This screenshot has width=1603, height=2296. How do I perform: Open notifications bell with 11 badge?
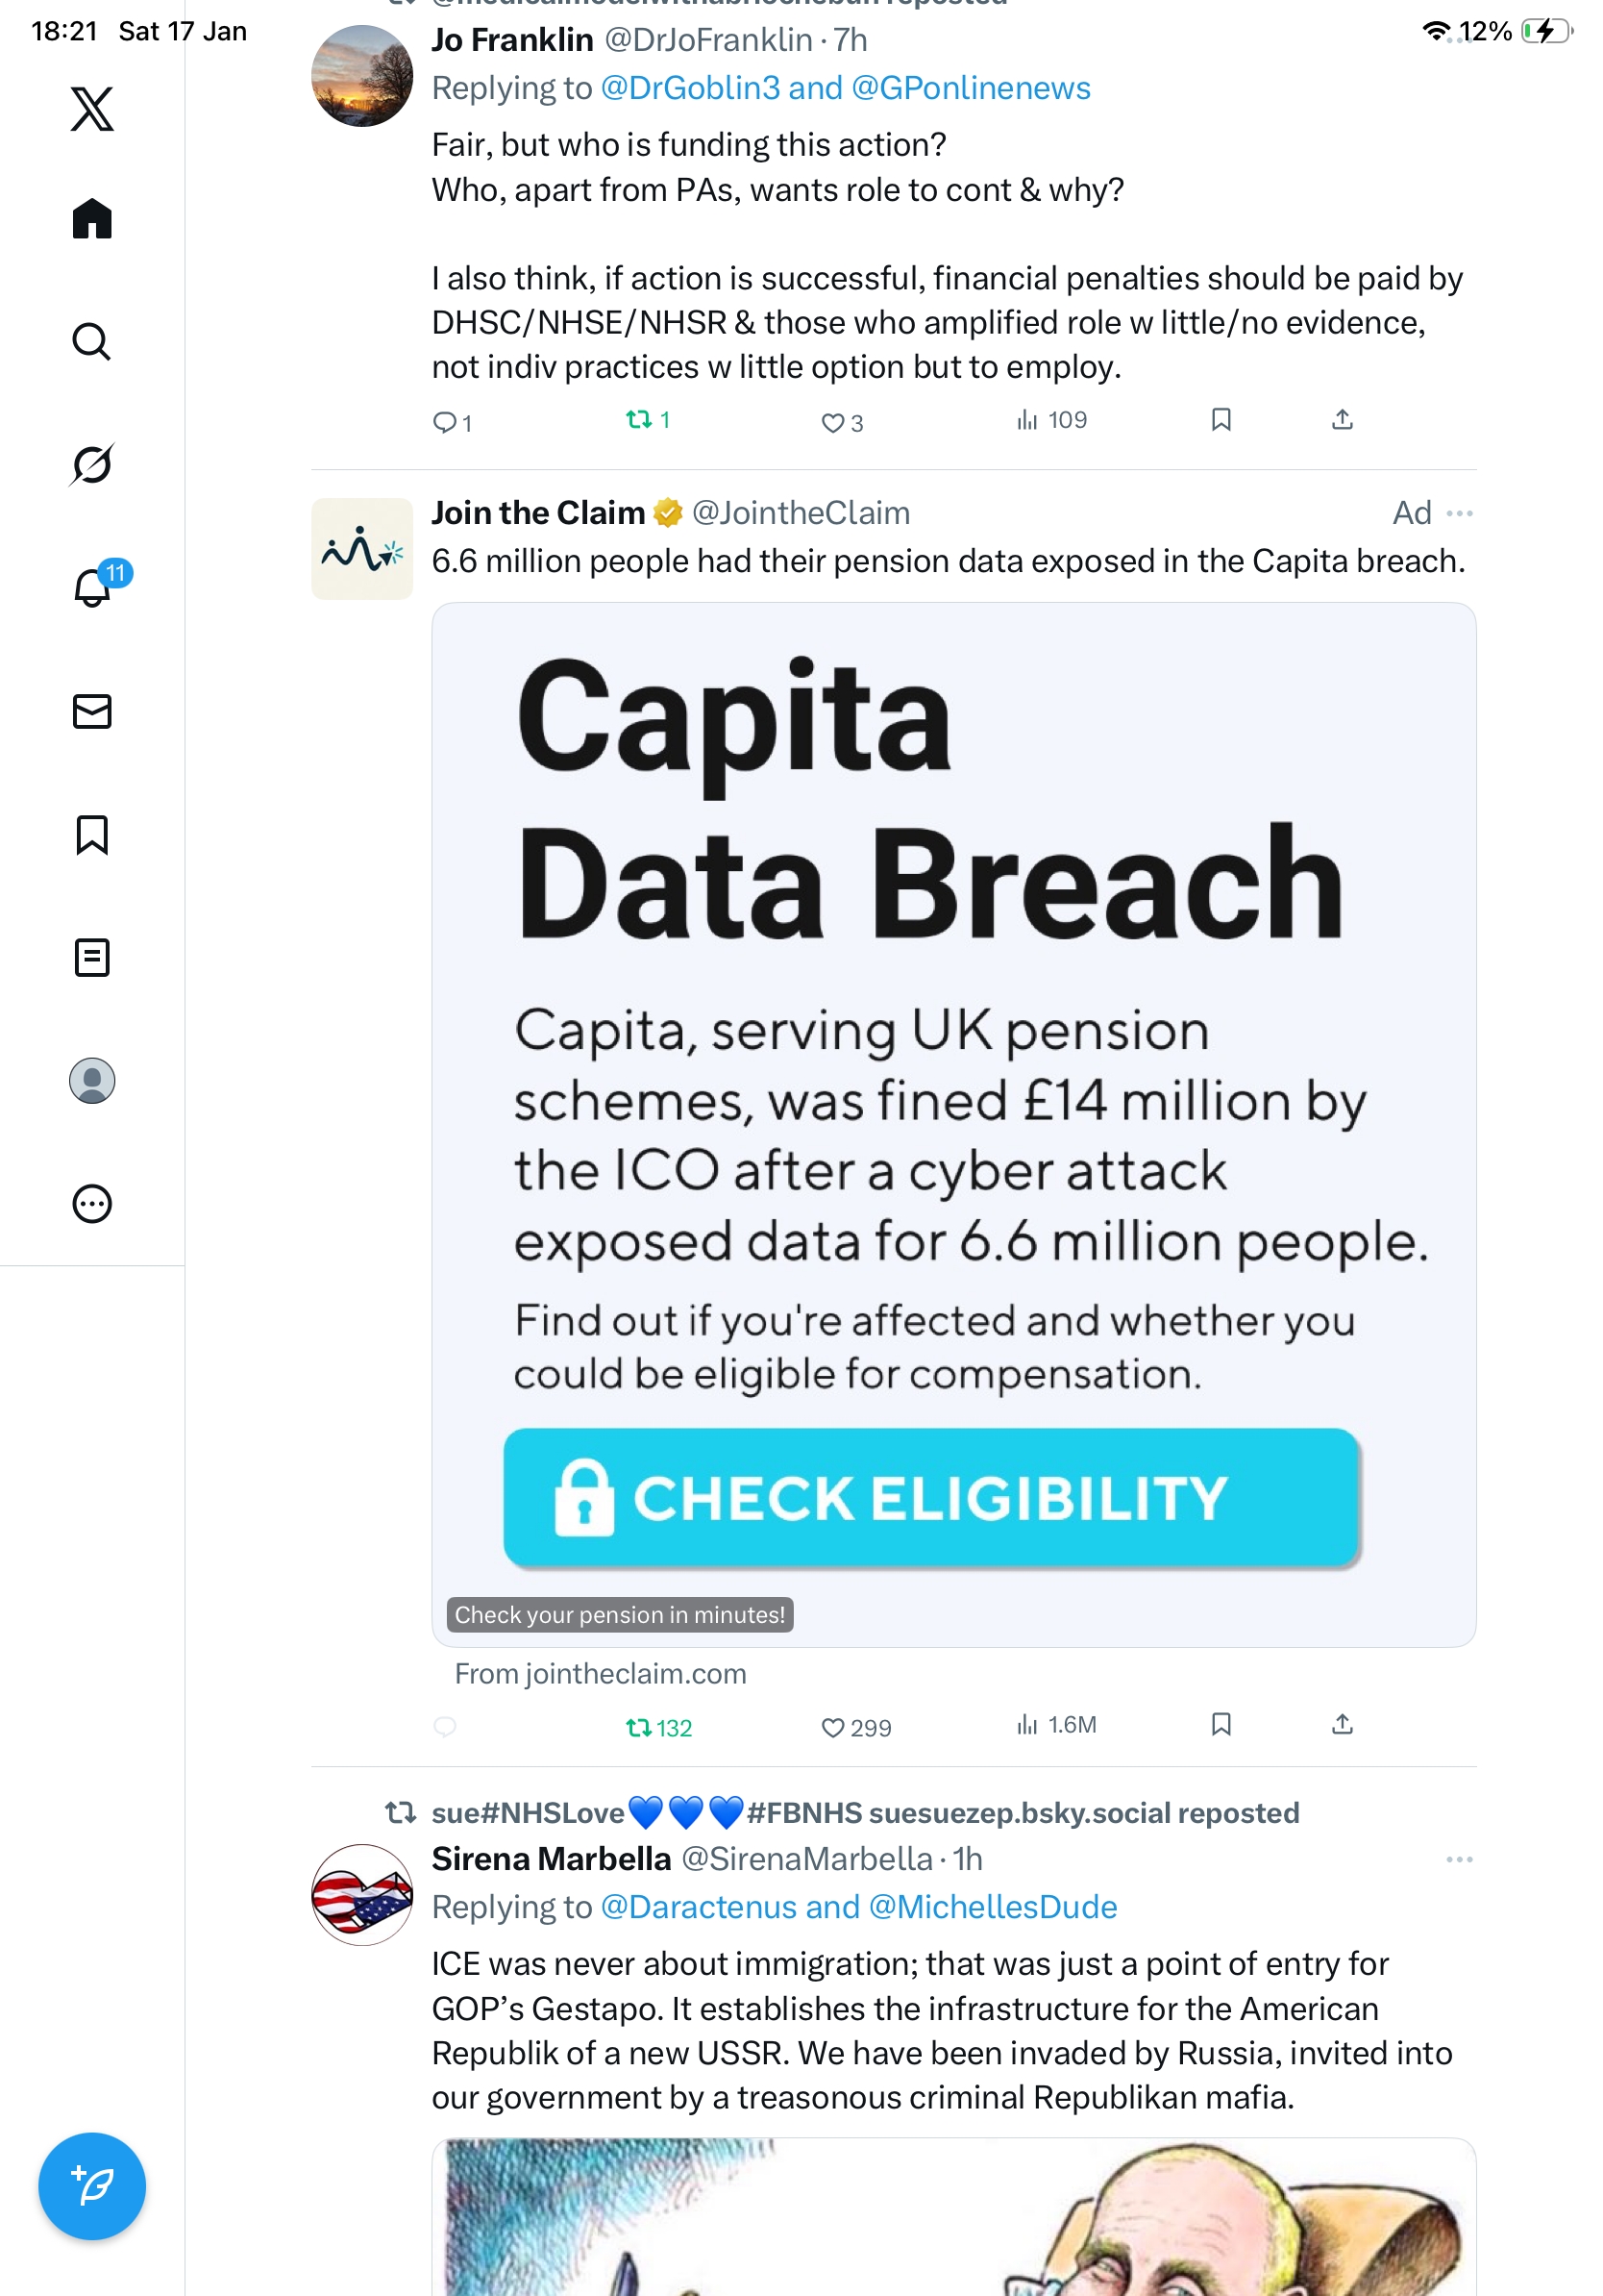[x=93, y=587]
